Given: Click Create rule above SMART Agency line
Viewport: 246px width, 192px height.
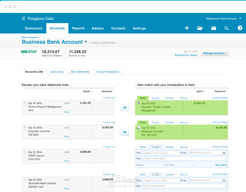Looking at the screenshot, I should coord(109,147).
